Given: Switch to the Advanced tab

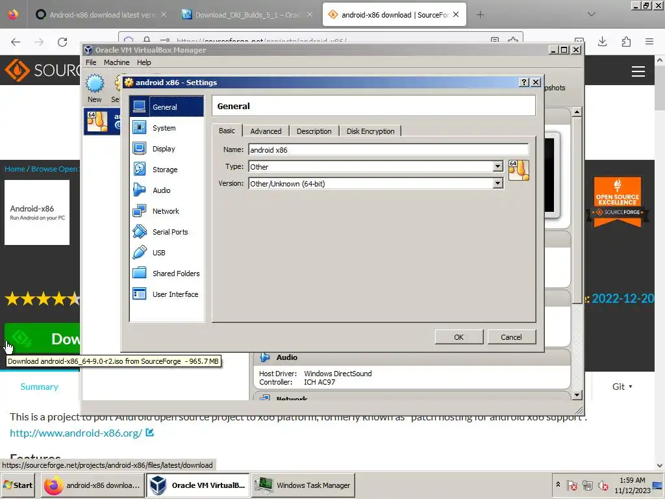Looking at the screenshot, I should coord(266,131).
